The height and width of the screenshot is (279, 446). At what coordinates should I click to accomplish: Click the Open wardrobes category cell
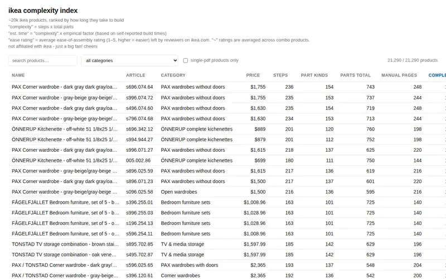point(179,192)
